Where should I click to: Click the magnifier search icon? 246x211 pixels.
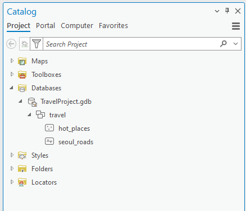[224, 44]
